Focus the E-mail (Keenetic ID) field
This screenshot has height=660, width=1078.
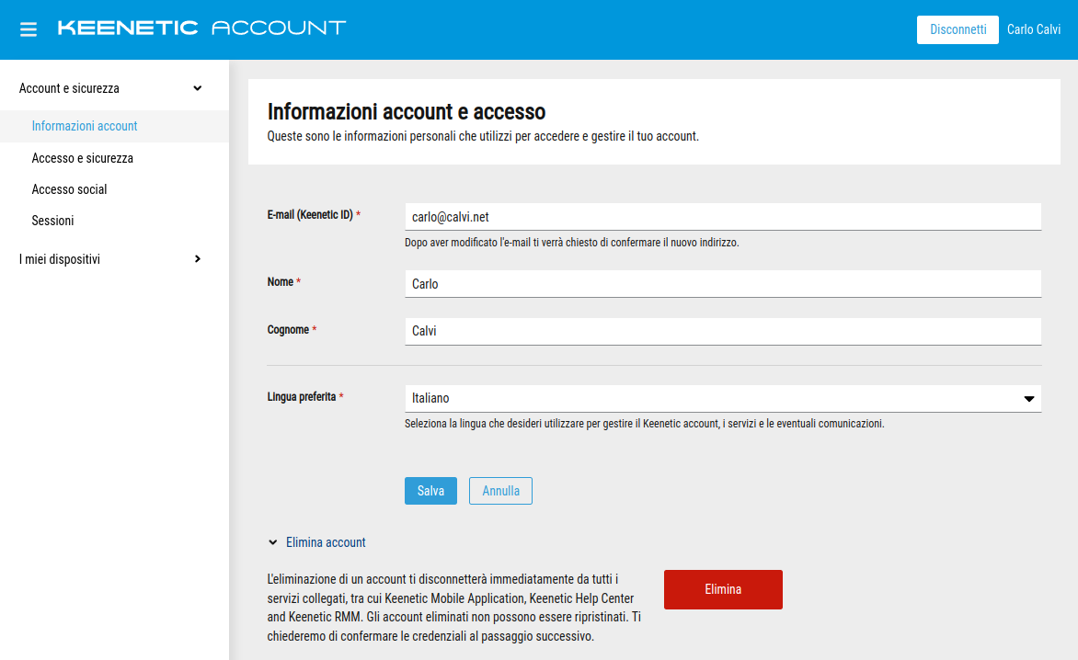pos(722,217)
